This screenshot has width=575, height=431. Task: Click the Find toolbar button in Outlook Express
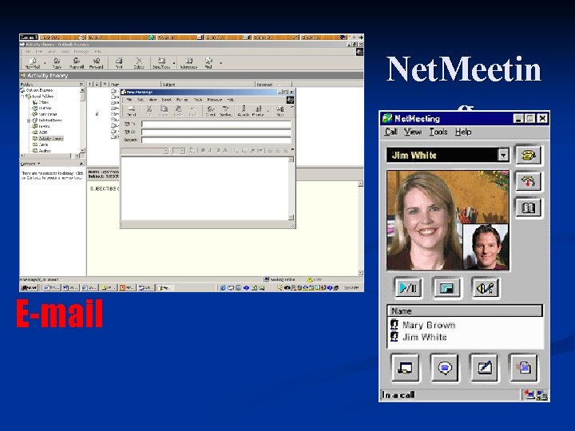[208, 63]
